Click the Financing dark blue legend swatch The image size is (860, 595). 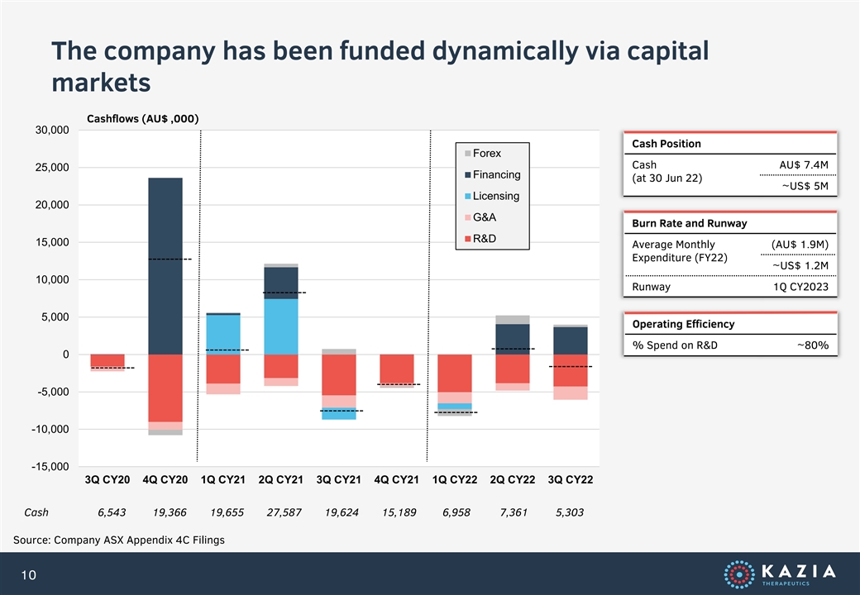click(x=468, y=174)
